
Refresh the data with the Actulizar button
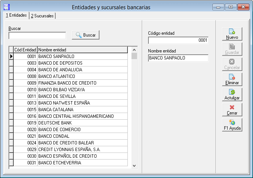click(232, 95)
